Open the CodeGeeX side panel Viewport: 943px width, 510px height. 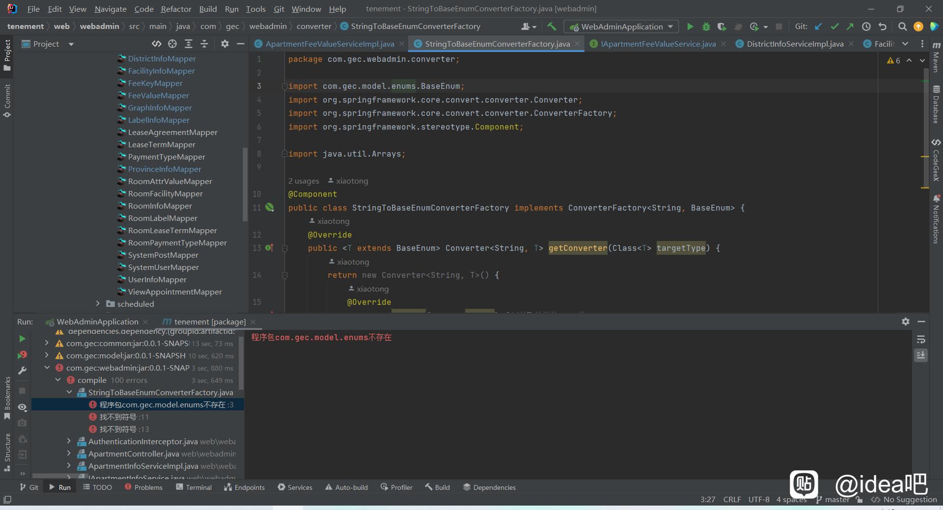[x=936, y=161]
